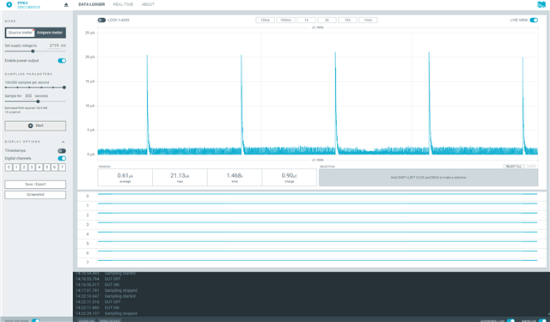Switch to the Real-Time tab
Viewport: 550px width, 322px height.
(x=123, y=4)
